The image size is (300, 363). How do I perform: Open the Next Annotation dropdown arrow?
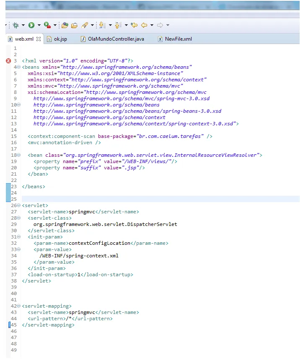pyautogui.click(x=110, y=25)
